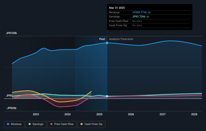Click the pink Free Cash Flow legend dot
This screenshot has height=131, width=206.
click(51, 124)
